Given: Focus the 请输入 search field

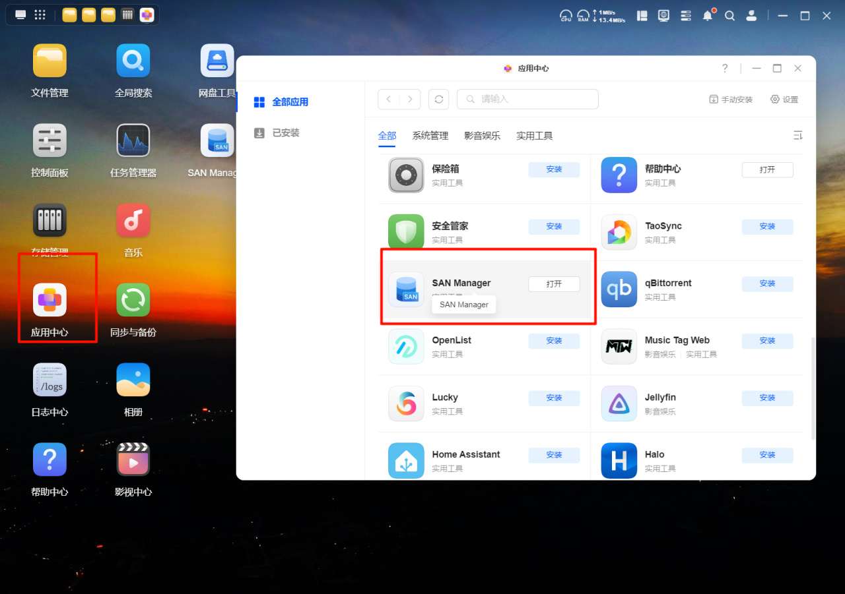Looking at the screenshot, I should pyautogui.click(x=527, y=99).
